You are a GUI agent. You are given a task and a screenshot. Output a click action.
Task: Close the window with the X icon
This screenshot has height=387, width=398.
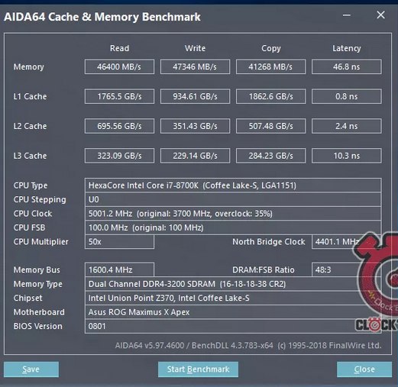tap(380, 15)
